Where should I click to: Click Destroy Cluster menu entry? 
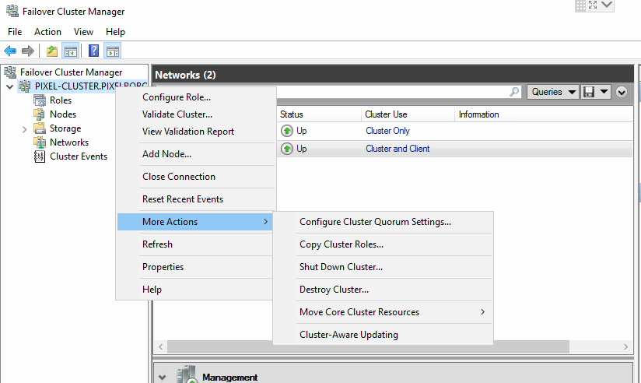point(334,290)
